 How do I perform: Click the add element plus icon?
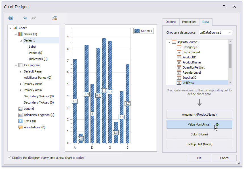(11, 18)
